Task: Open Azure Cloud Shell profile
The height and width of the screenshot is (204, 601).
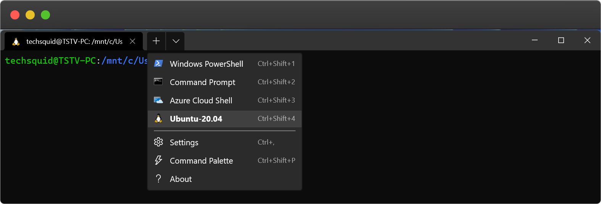Action: [225, 100]
